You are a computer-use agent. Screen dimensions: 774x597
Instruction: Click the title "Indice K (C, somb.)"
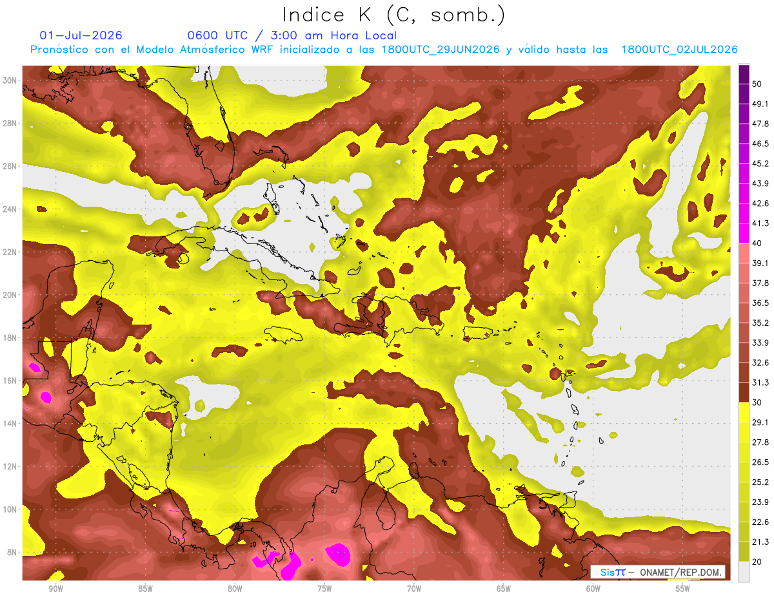click(393, 15)
